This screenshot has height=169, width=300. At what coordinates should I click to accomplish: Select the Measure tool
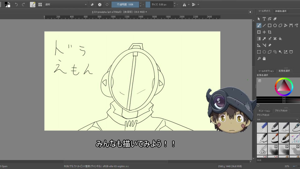coord(264,45)
